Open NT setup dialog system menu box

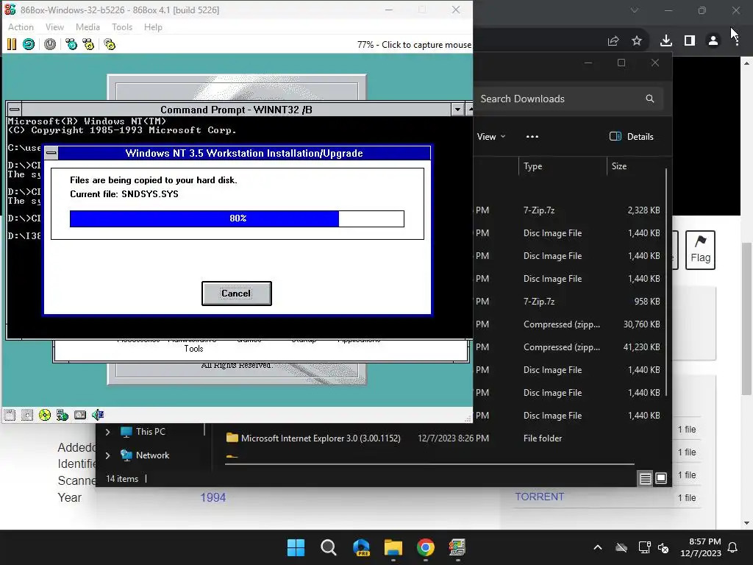pos(51,153)
